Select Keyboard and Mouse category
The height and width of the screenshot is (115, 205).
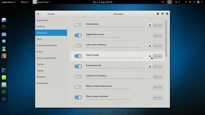(51, 45)
